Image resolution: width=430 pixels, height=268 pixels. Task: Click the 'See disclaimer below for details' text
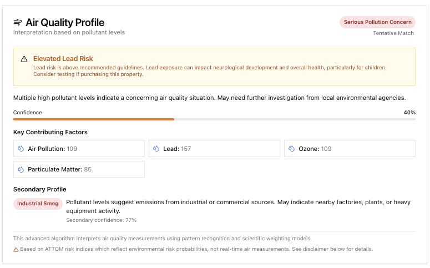point(332,249)
